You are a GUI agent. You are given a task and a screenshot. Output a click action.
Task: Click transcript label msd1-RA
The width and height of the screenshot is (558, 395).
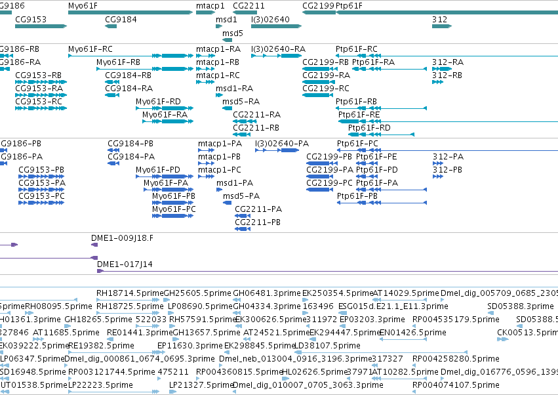tap(235, 89)
